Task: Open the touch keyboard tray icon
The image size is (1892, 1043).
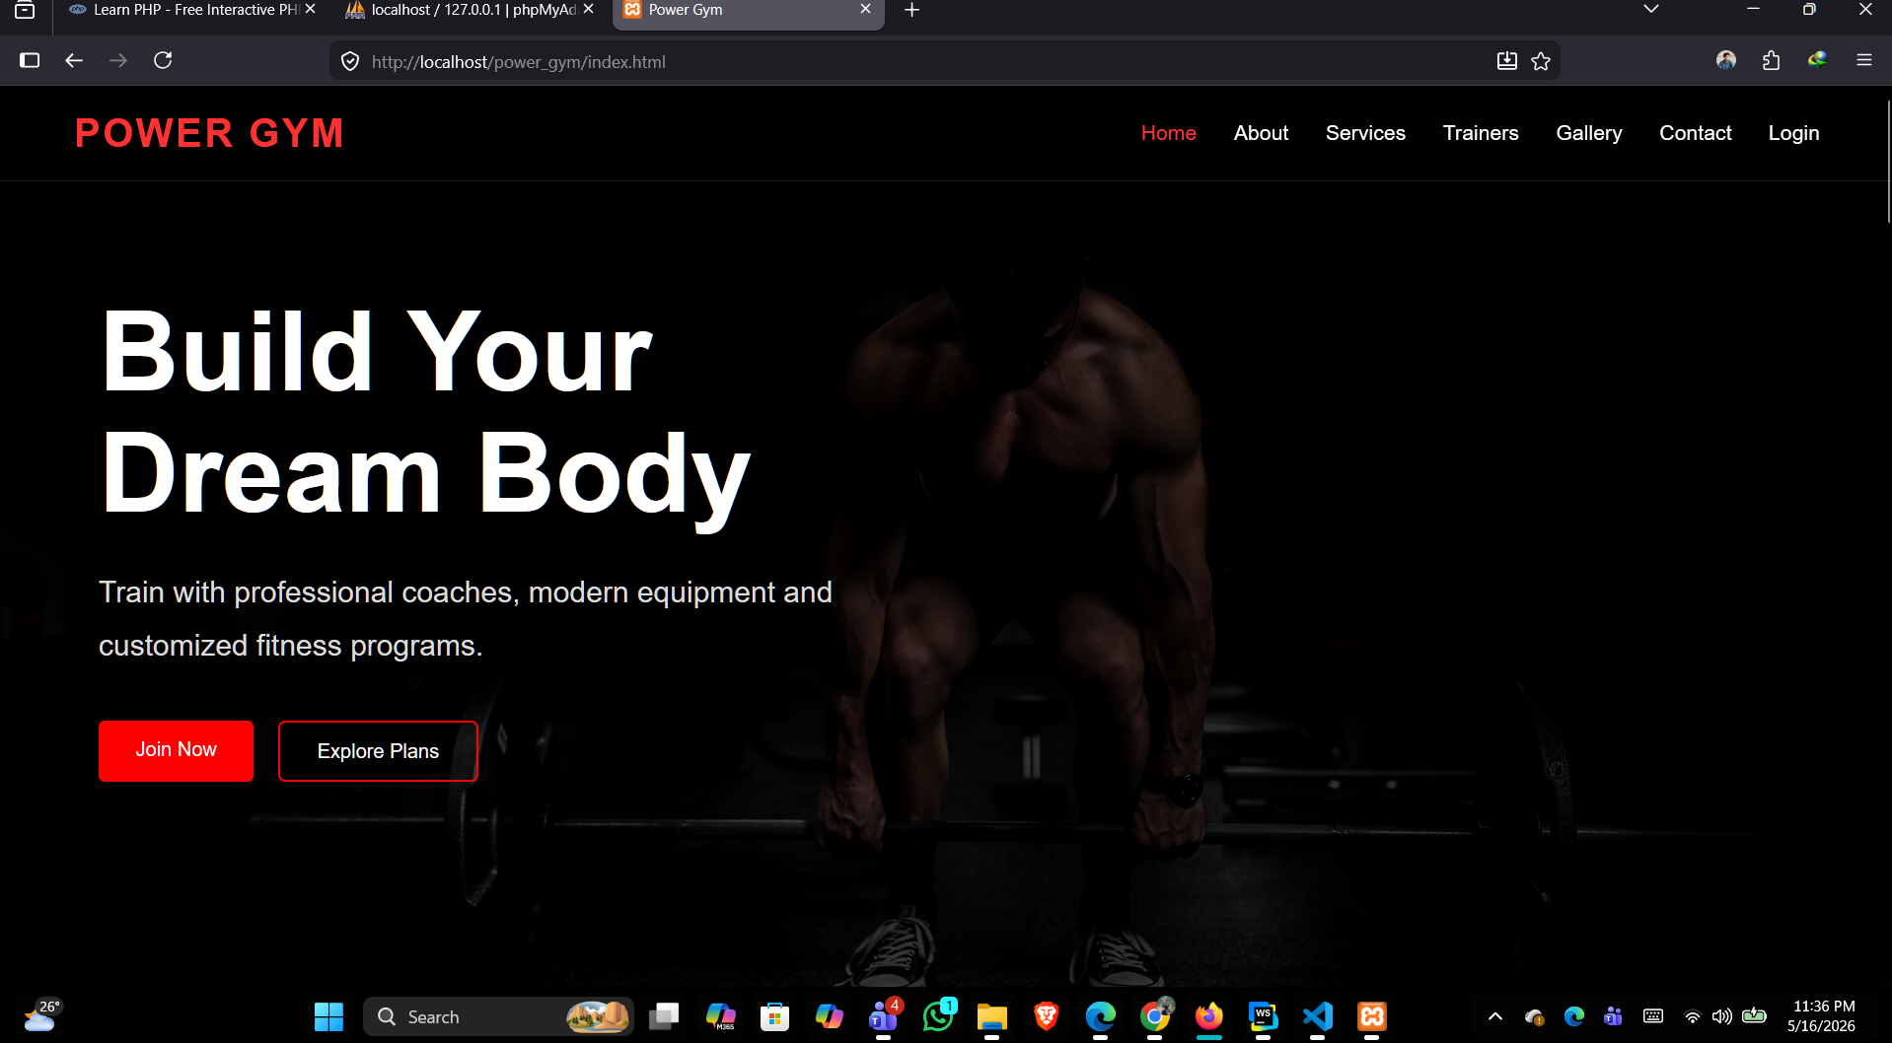Action: (x=1653, y=1016)
